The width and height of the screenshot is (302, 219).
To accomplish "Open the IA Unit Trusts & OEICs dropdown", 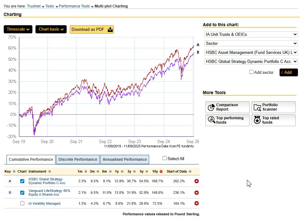I will [x=251, y=34].
